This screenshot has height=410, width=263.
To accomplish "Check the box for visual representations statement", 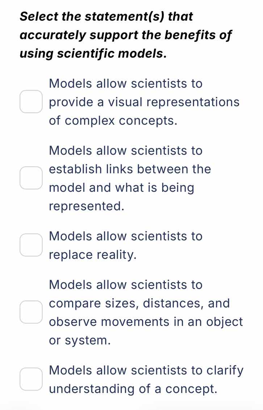I will point(31,102).
